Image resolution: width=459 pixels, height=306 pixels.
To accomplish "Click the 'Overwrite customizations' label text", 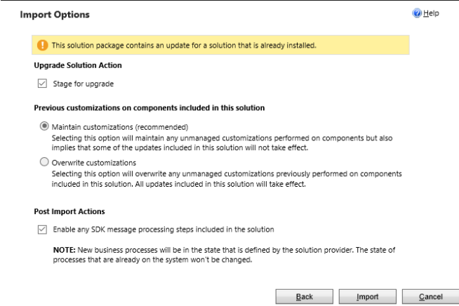I will pos(94,163).
